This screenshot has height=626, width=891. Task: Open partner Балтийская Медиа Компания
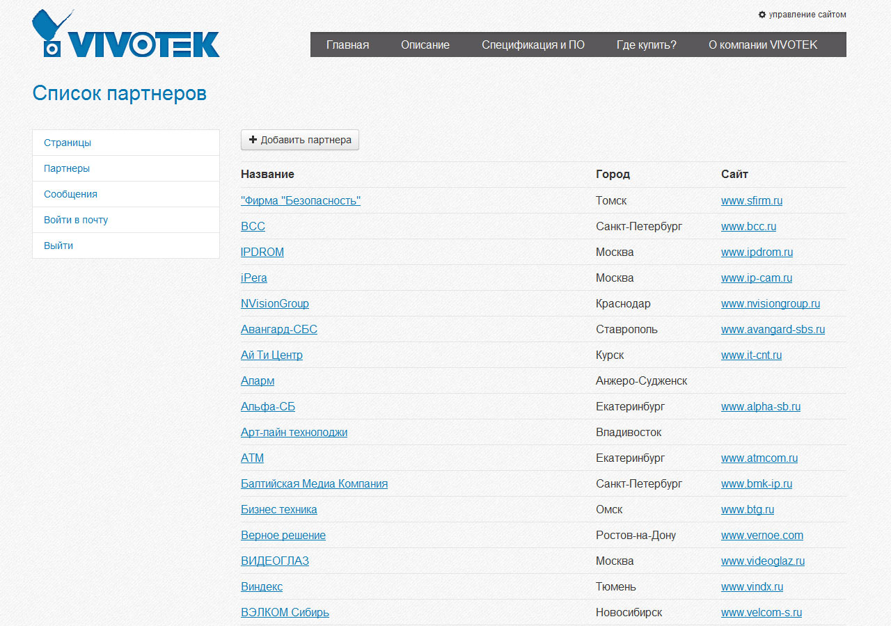click(x=314, y=483)
